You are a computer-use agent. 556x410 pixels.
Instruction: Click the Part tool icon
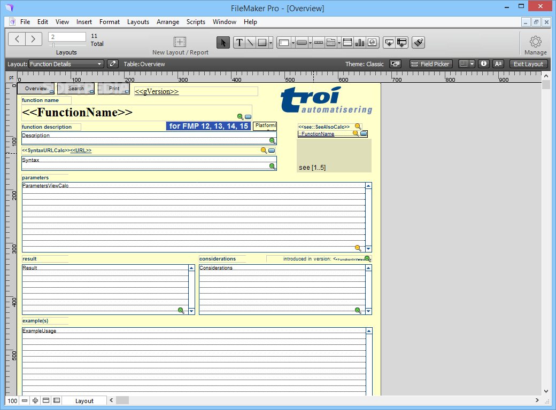point(401,43)
